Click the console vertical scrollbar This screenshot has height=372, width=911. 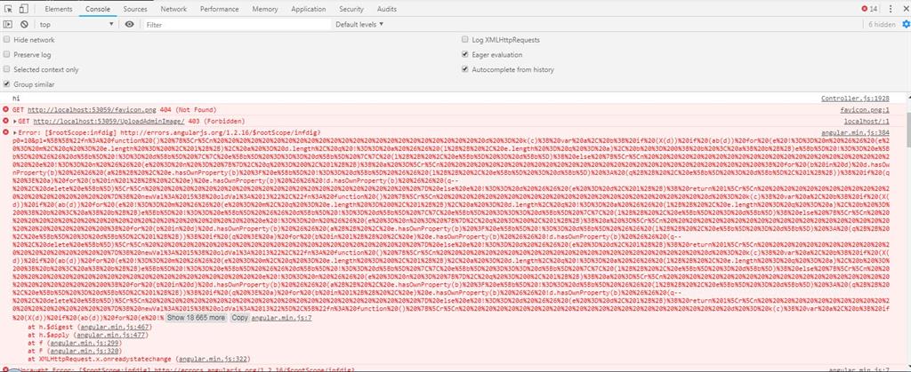coord(907,128)
